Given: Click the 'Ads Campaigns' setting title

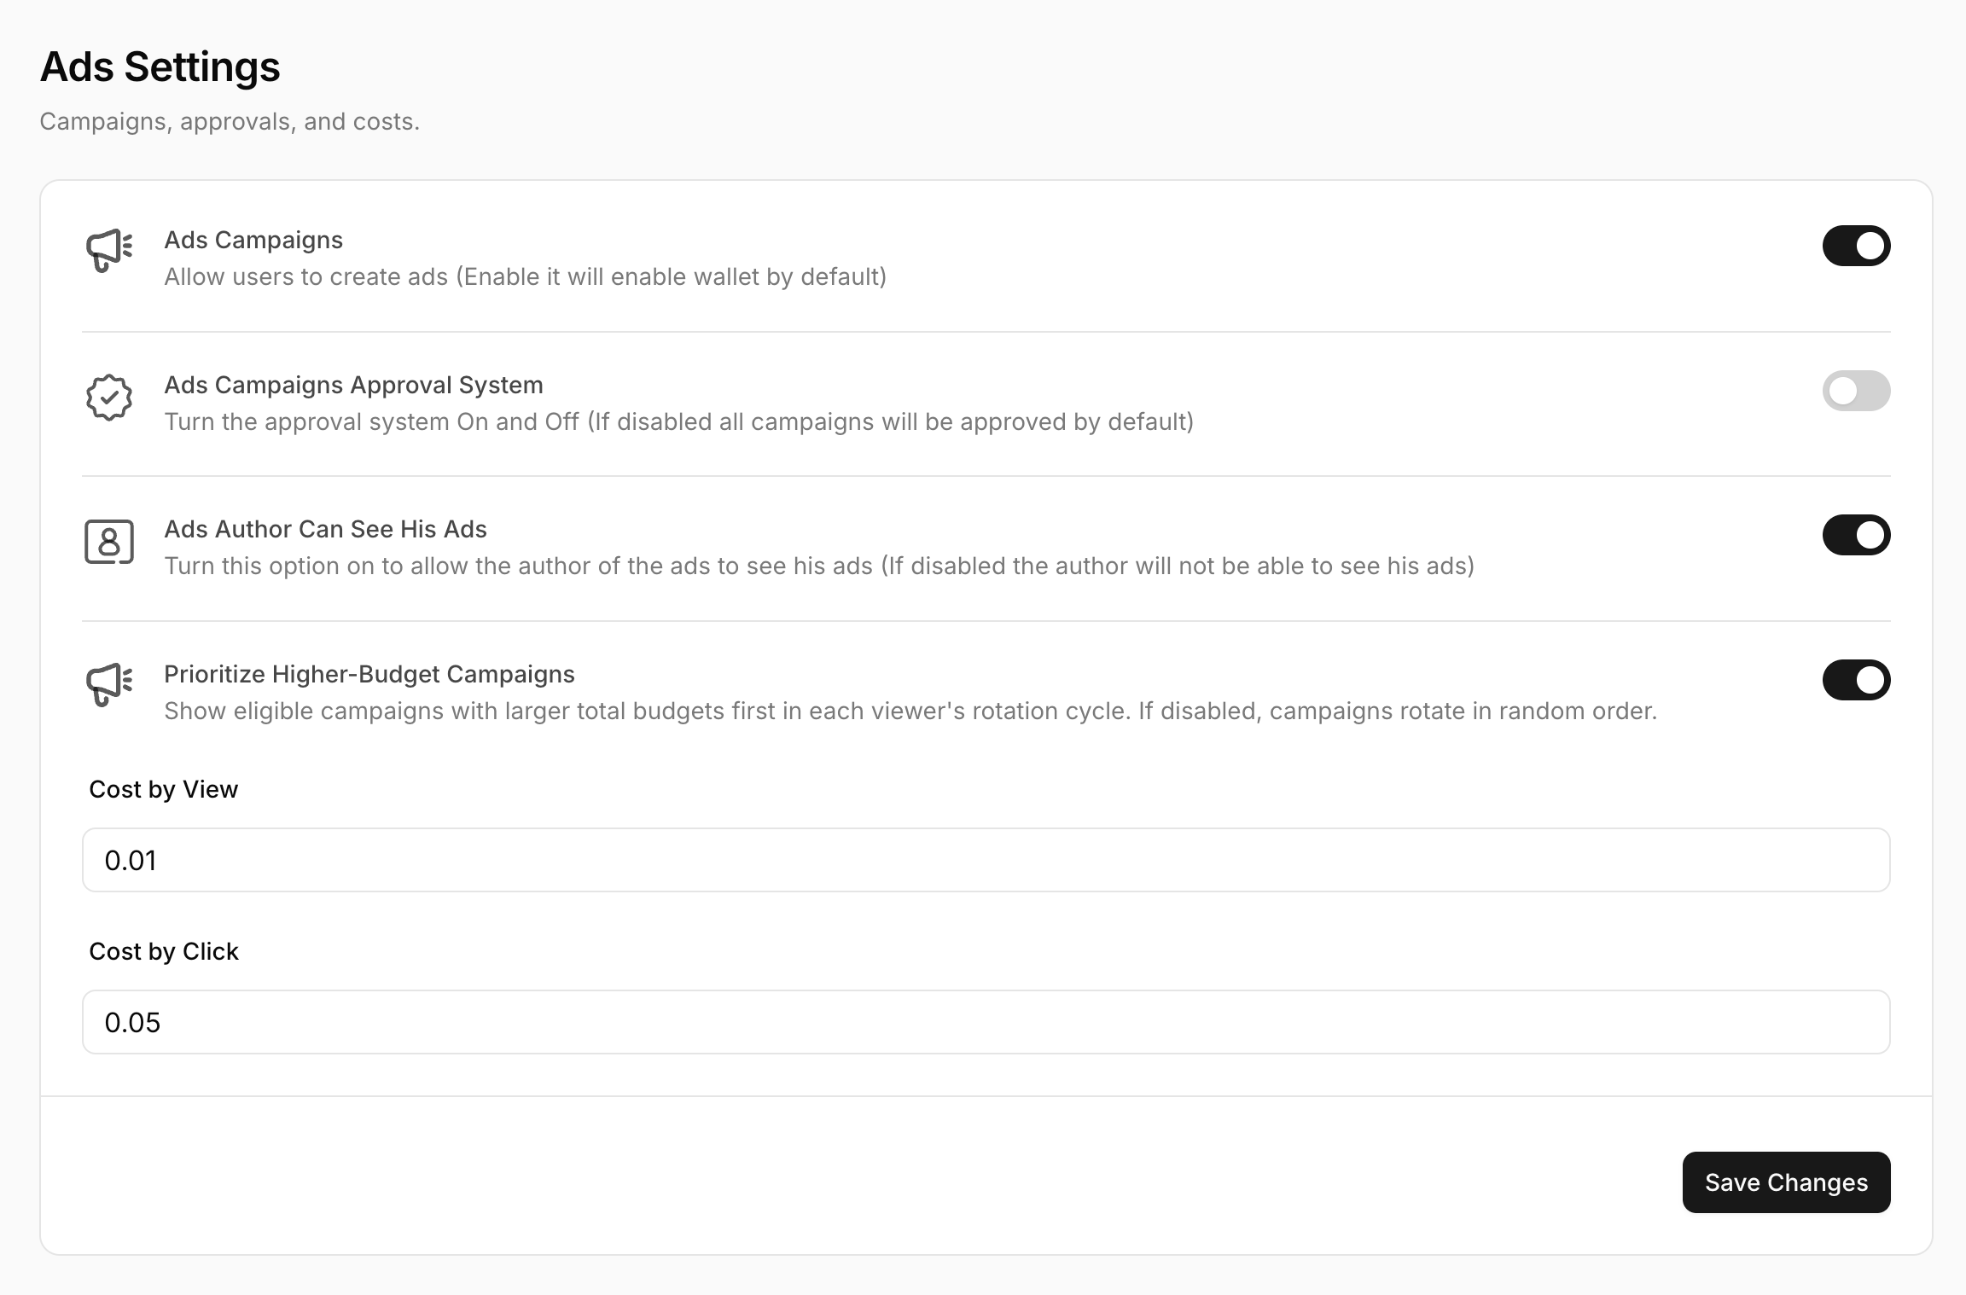Looking at the screenshot, I should click(x=253, y=240).
